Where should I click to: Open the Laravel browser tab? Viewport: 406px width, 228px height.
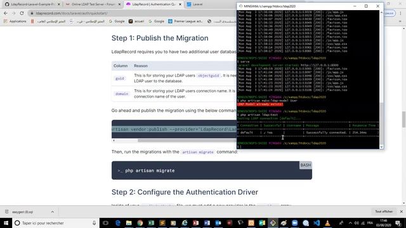point(198,4)
